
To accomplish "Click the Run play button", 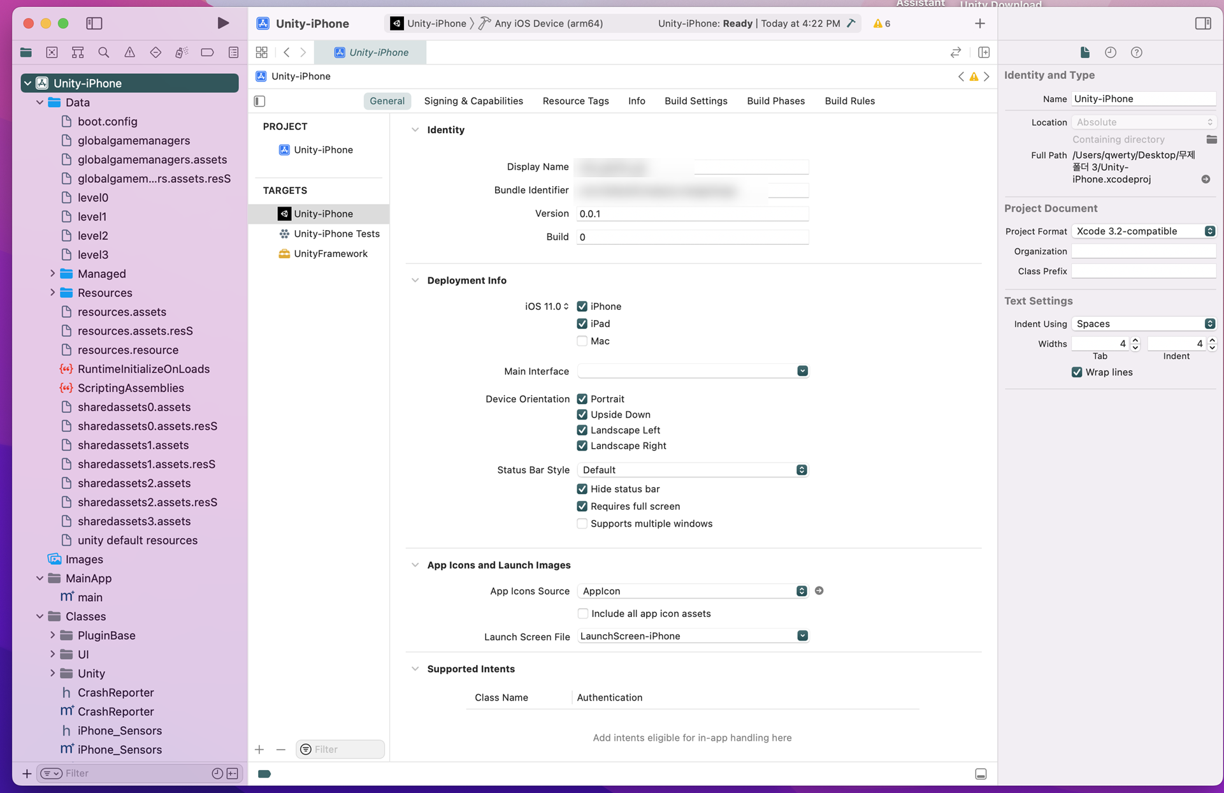I will click(x=222, y=23).
